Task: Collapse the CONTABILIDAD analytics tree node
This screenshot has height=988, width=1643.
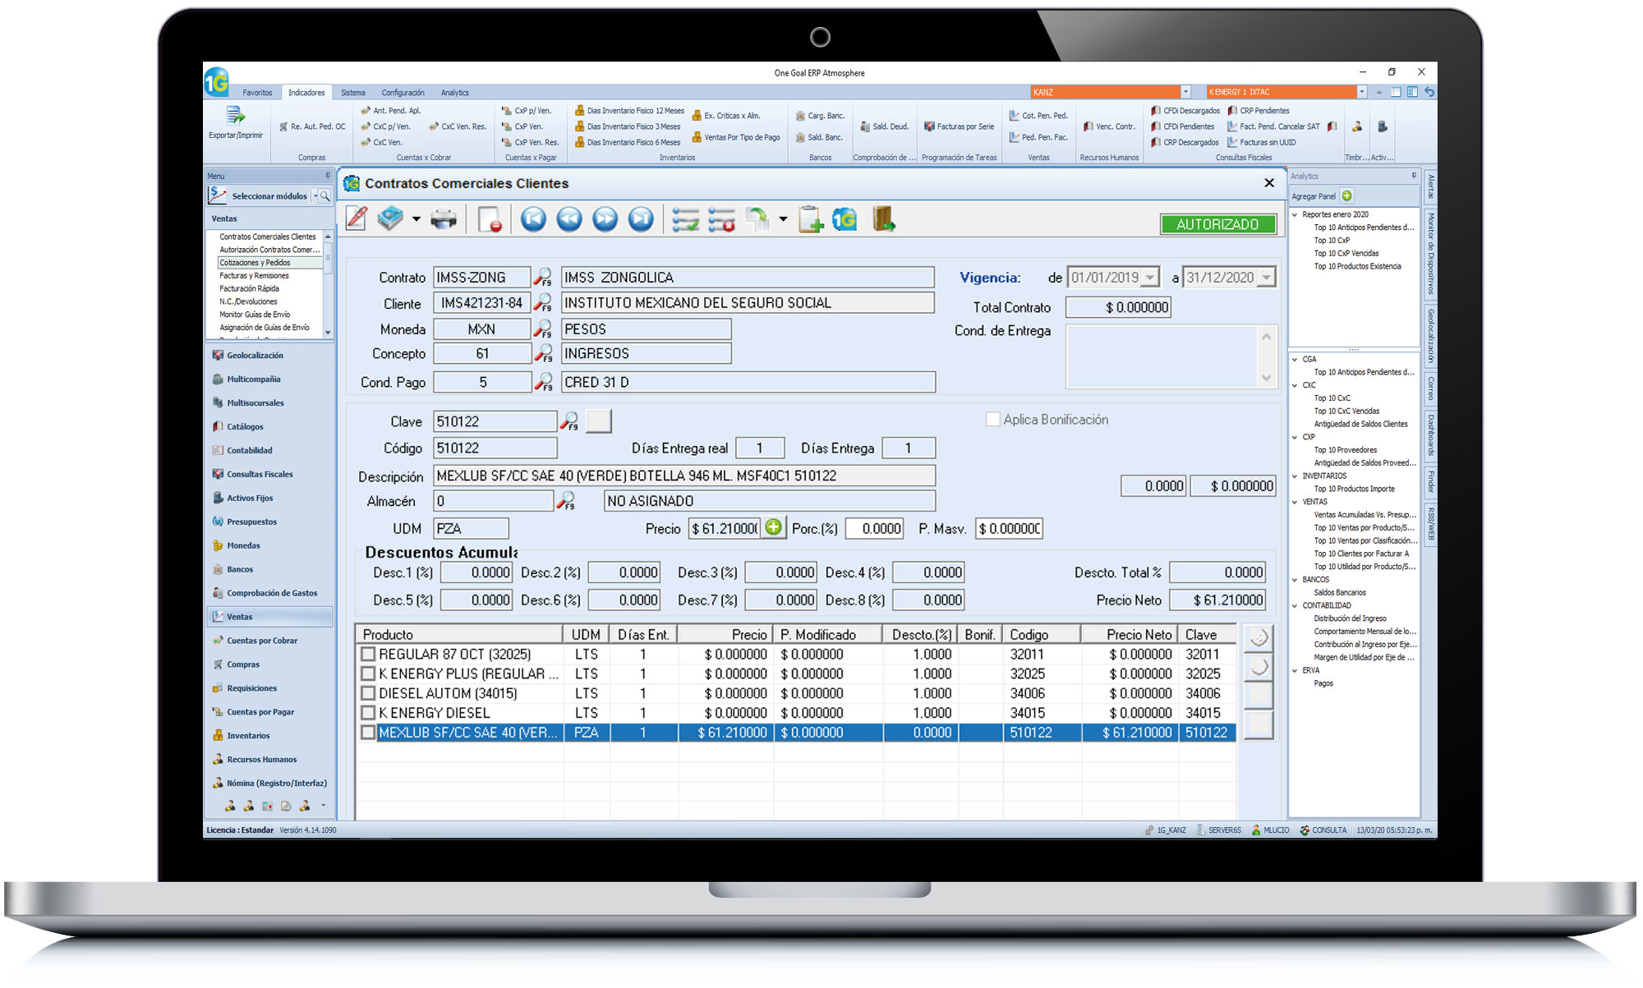Action: coord(1296,605)
